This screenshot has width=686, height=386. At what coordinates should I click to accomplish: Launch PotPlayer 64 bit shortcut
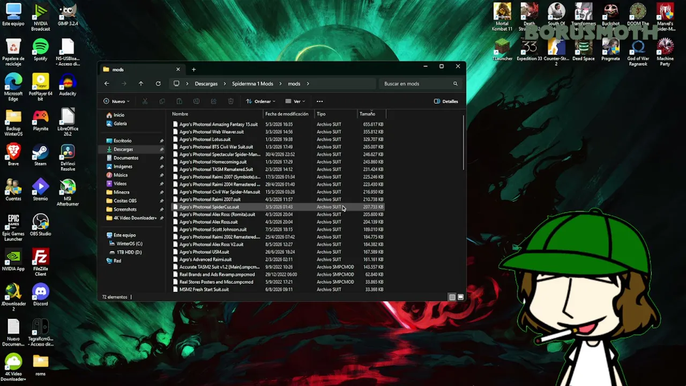41,87
